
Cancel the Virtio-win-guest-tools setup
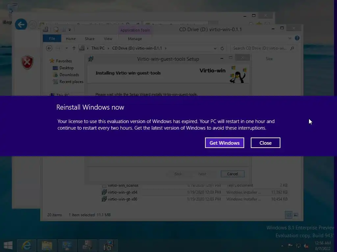tap(233, 174)
